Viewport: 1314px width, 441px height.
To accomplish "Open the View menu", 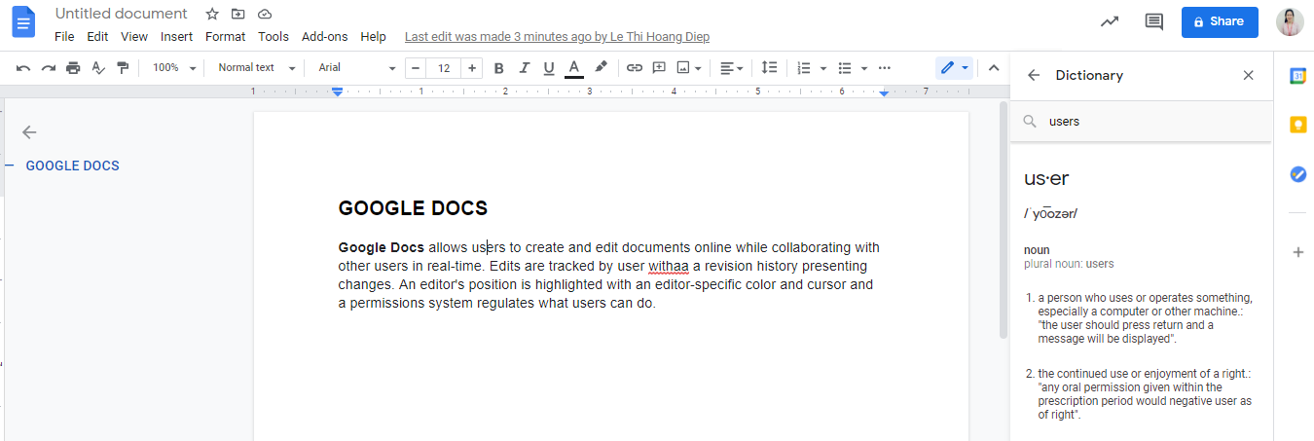I will (134, 37).
